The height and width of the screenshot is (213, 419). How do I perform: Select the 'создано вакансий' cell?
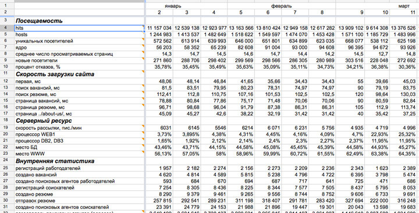[x=79, y=175]
